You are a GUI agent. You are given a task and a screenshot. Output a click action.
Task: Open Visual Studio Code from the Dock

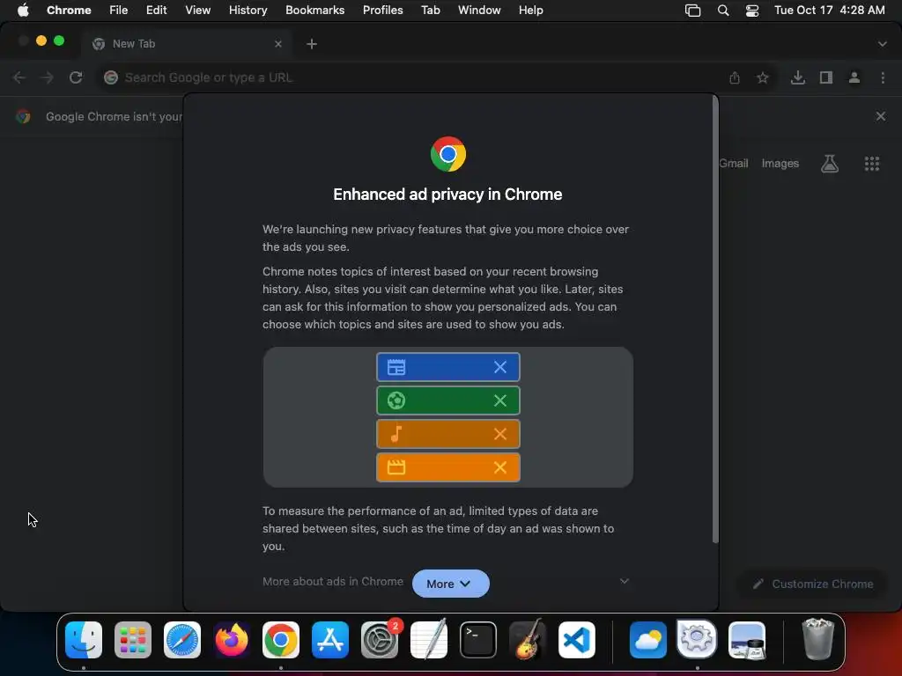tap(577, 640)
